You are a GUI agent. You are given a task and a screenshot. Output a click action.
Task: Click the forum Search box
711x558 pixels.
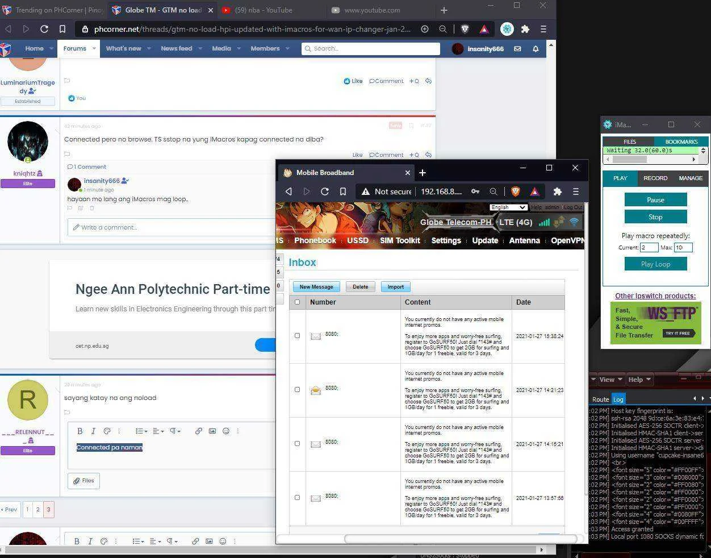(x=371, y=49)
